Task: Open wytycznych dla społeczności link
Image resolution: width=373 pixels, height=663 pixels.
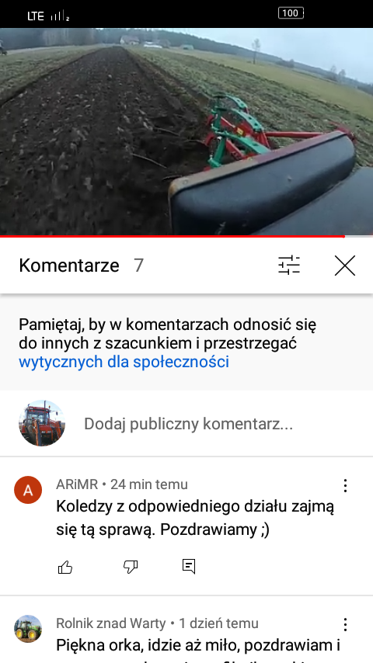Action: pos(124,362)
